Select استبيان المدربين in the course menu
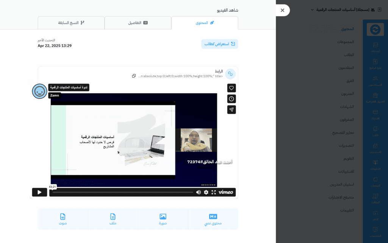The height and width of the screenshot is (243, 388). click(342, 185)
